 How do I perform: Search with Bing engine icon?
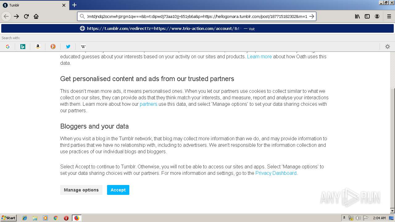pyautogui.click(x=23, y=47)
